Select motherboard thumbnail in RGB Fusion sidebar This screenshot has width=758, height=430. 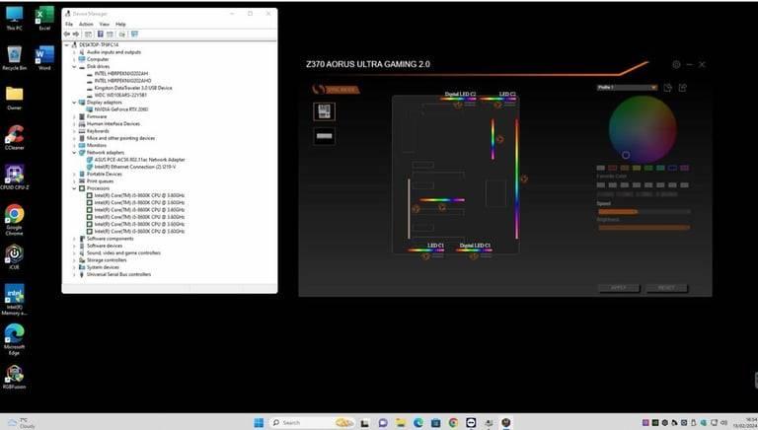(324, 111)
